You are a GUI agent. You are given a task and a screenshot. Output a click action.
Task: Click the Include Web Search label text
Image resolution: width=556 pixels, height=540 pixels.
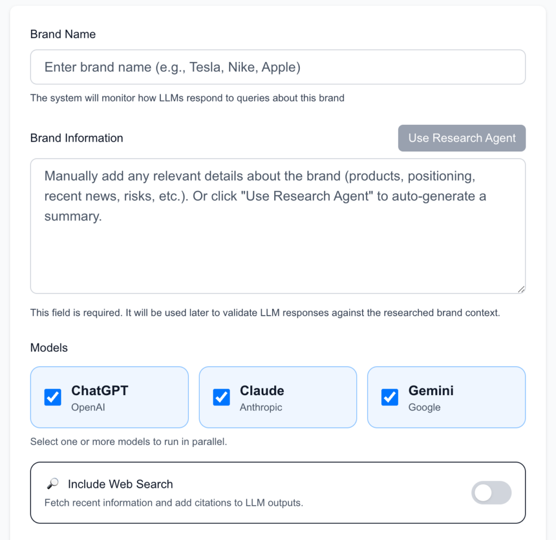[x=120, y=484]
